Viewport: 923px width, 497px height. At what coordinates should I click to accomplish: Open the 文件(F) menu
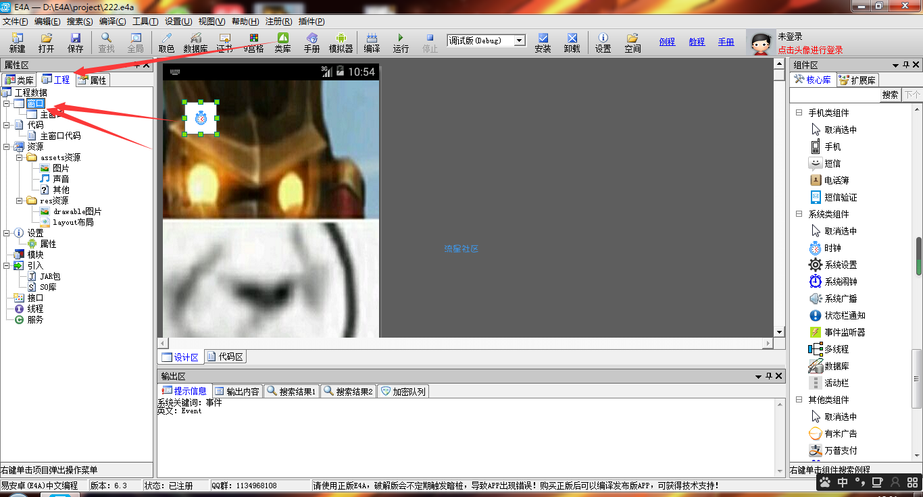click(16, 22)
